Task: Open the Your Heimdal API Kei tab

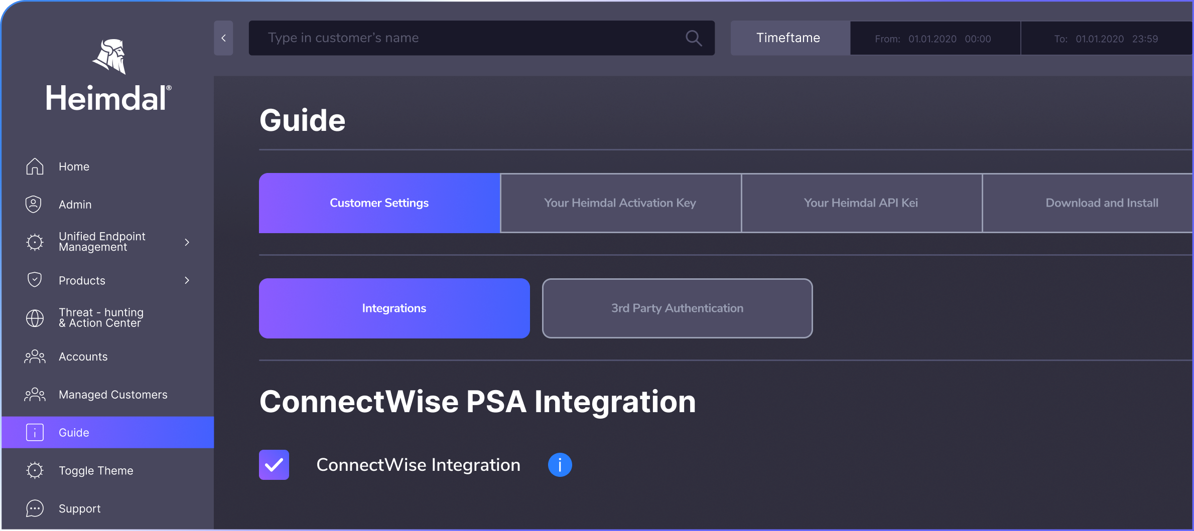Action: pyautogui.click(x=861, y=203)
